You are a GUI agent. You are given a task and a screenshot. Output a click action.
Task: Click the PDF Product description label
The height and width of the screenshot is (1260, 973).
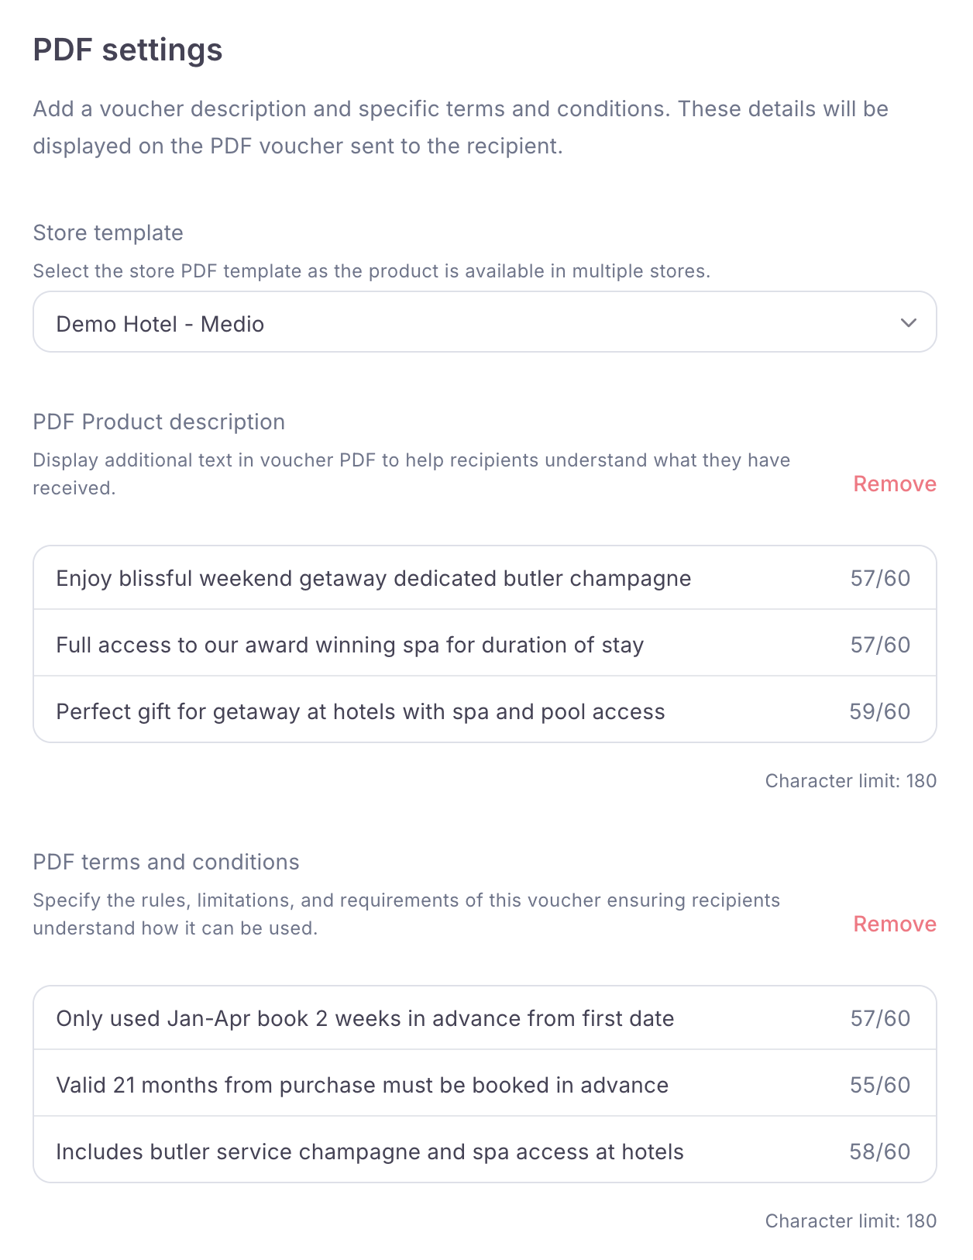[159, 422]
